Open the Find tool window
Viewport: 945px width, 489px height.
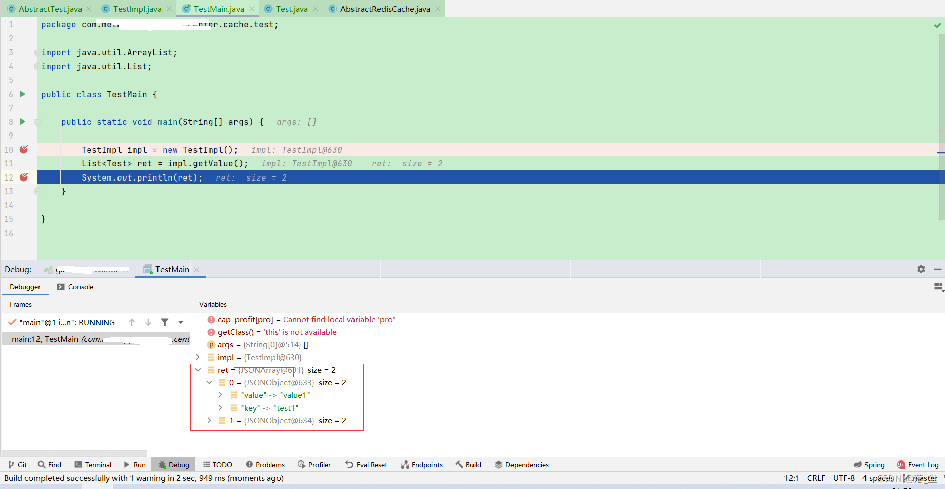pos(49,465)
